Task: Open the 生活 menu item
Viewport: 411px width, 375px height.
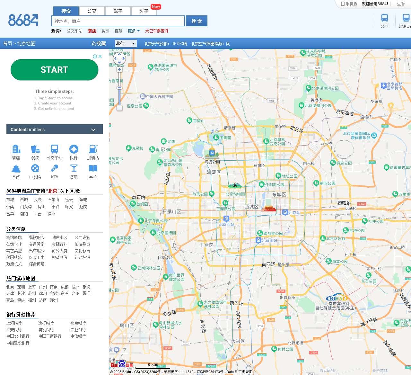Action: [401, 4]
